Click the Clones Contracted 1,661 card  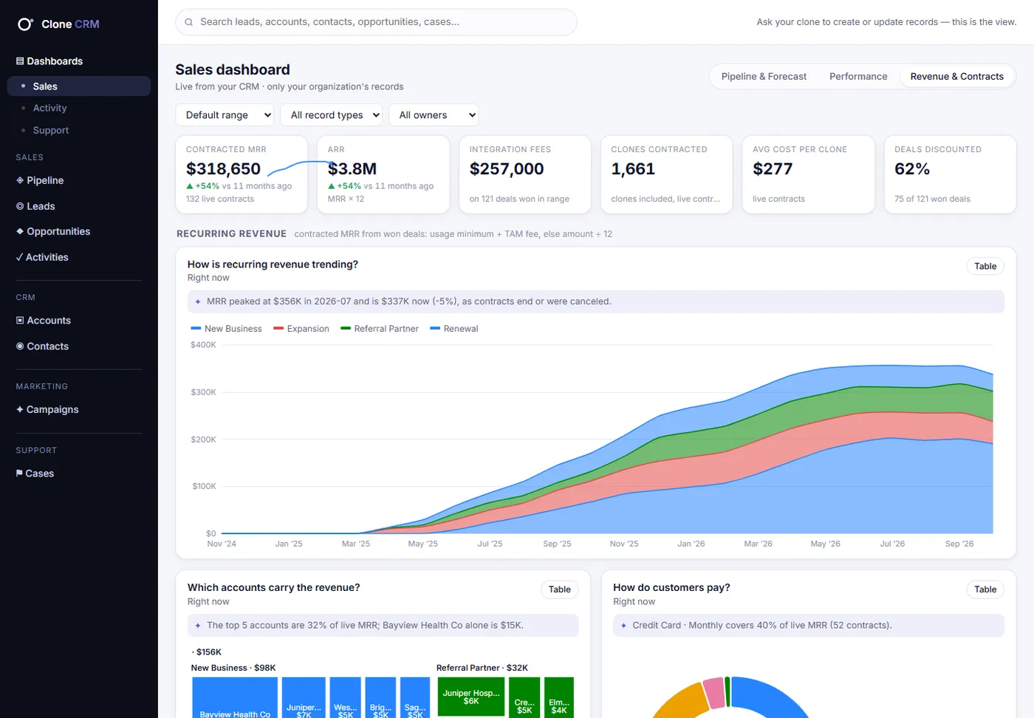666,174
